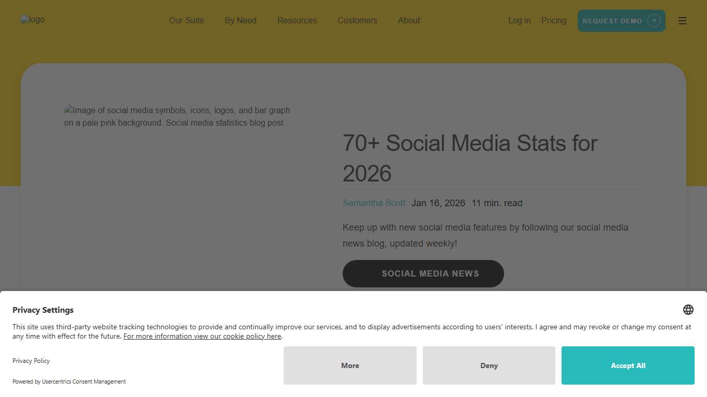This screenshot has width=707, height=397.
Task: Open the Pricing page
Action: tap(553, 21)
